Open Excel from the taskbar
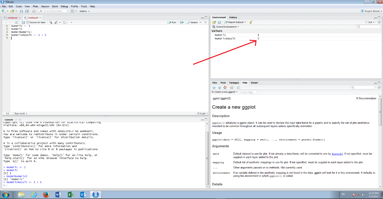383x199 pixels. coord(71,195)
